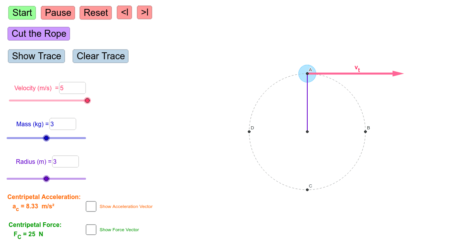Click the Mass input field
Screen dimensions: 465x244
tap(63, 124)
